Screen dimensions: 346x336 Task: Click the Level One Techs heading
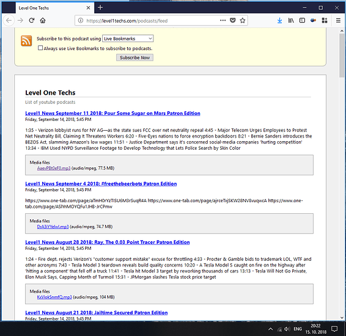click(50, 93)
